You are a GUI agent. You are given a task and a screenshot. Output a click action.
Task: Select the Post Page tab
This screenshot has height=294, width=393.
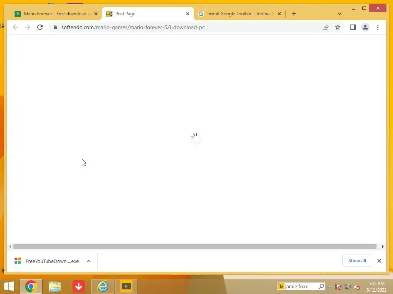148,14
